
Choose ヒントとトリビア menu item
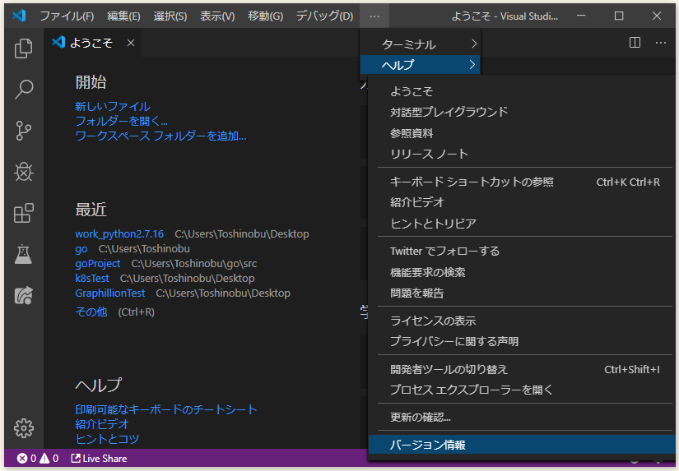(522, 224)
